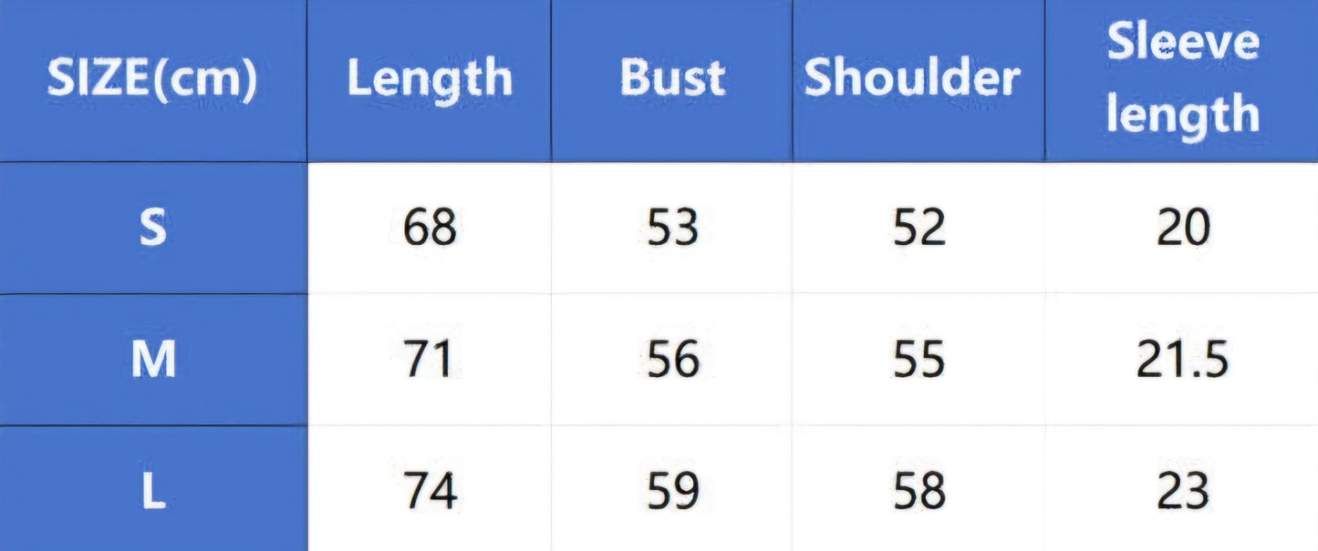This screenshot has width=1318, height=551.
Task: Click the Length value 71 for size M
Action: [430, 360]
